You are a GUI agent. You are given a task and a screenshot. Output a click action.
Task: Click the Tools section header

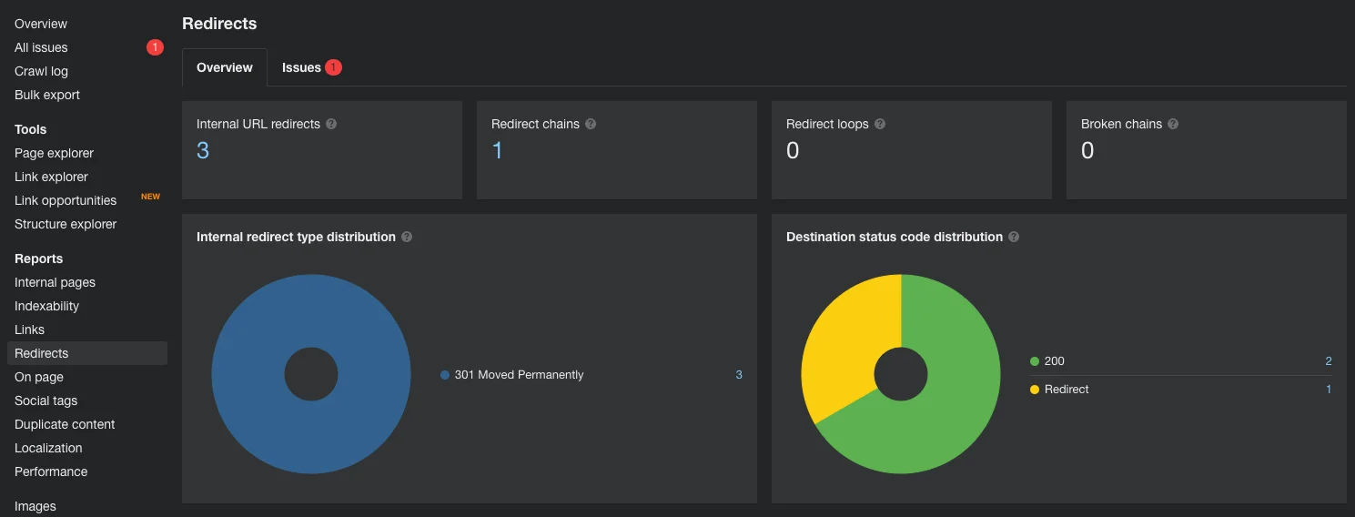[30, 129]
